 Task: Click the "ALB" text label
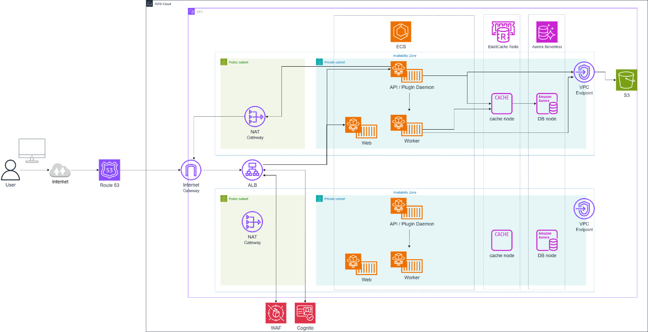tap(252, 185)
